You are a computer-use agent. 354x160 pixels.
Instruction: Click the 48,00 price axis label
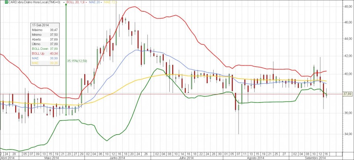point(348,7)
